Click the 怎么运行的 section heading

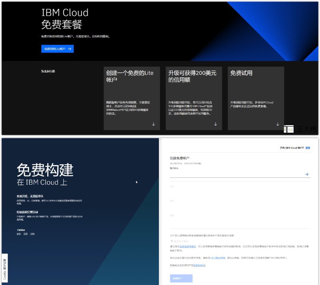coord(48,70)
